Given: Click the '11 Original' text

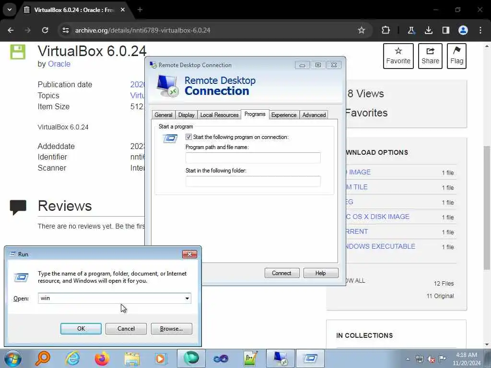Looking at the screenshot, I should tap(440, 296).
